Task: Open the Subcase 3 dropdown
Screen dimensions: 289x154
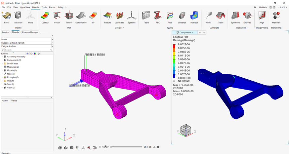Action: [52, 43]
